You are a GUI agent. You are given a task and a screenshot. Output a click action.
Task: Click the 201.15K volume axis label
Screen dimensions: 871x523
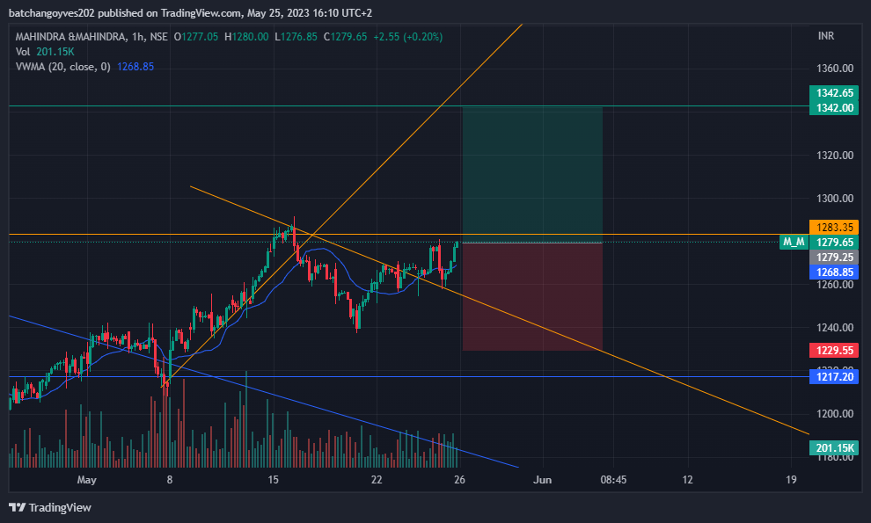pos(834,447)
